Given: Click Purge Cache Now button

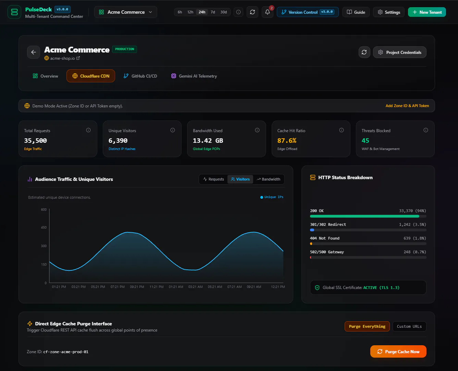Looking at the screenshot, I should point(398,351).
